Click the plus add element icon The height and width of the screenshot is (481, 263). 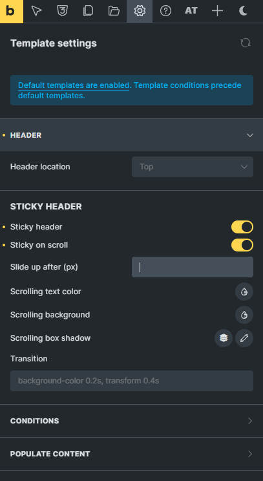(x=217, y=12)
